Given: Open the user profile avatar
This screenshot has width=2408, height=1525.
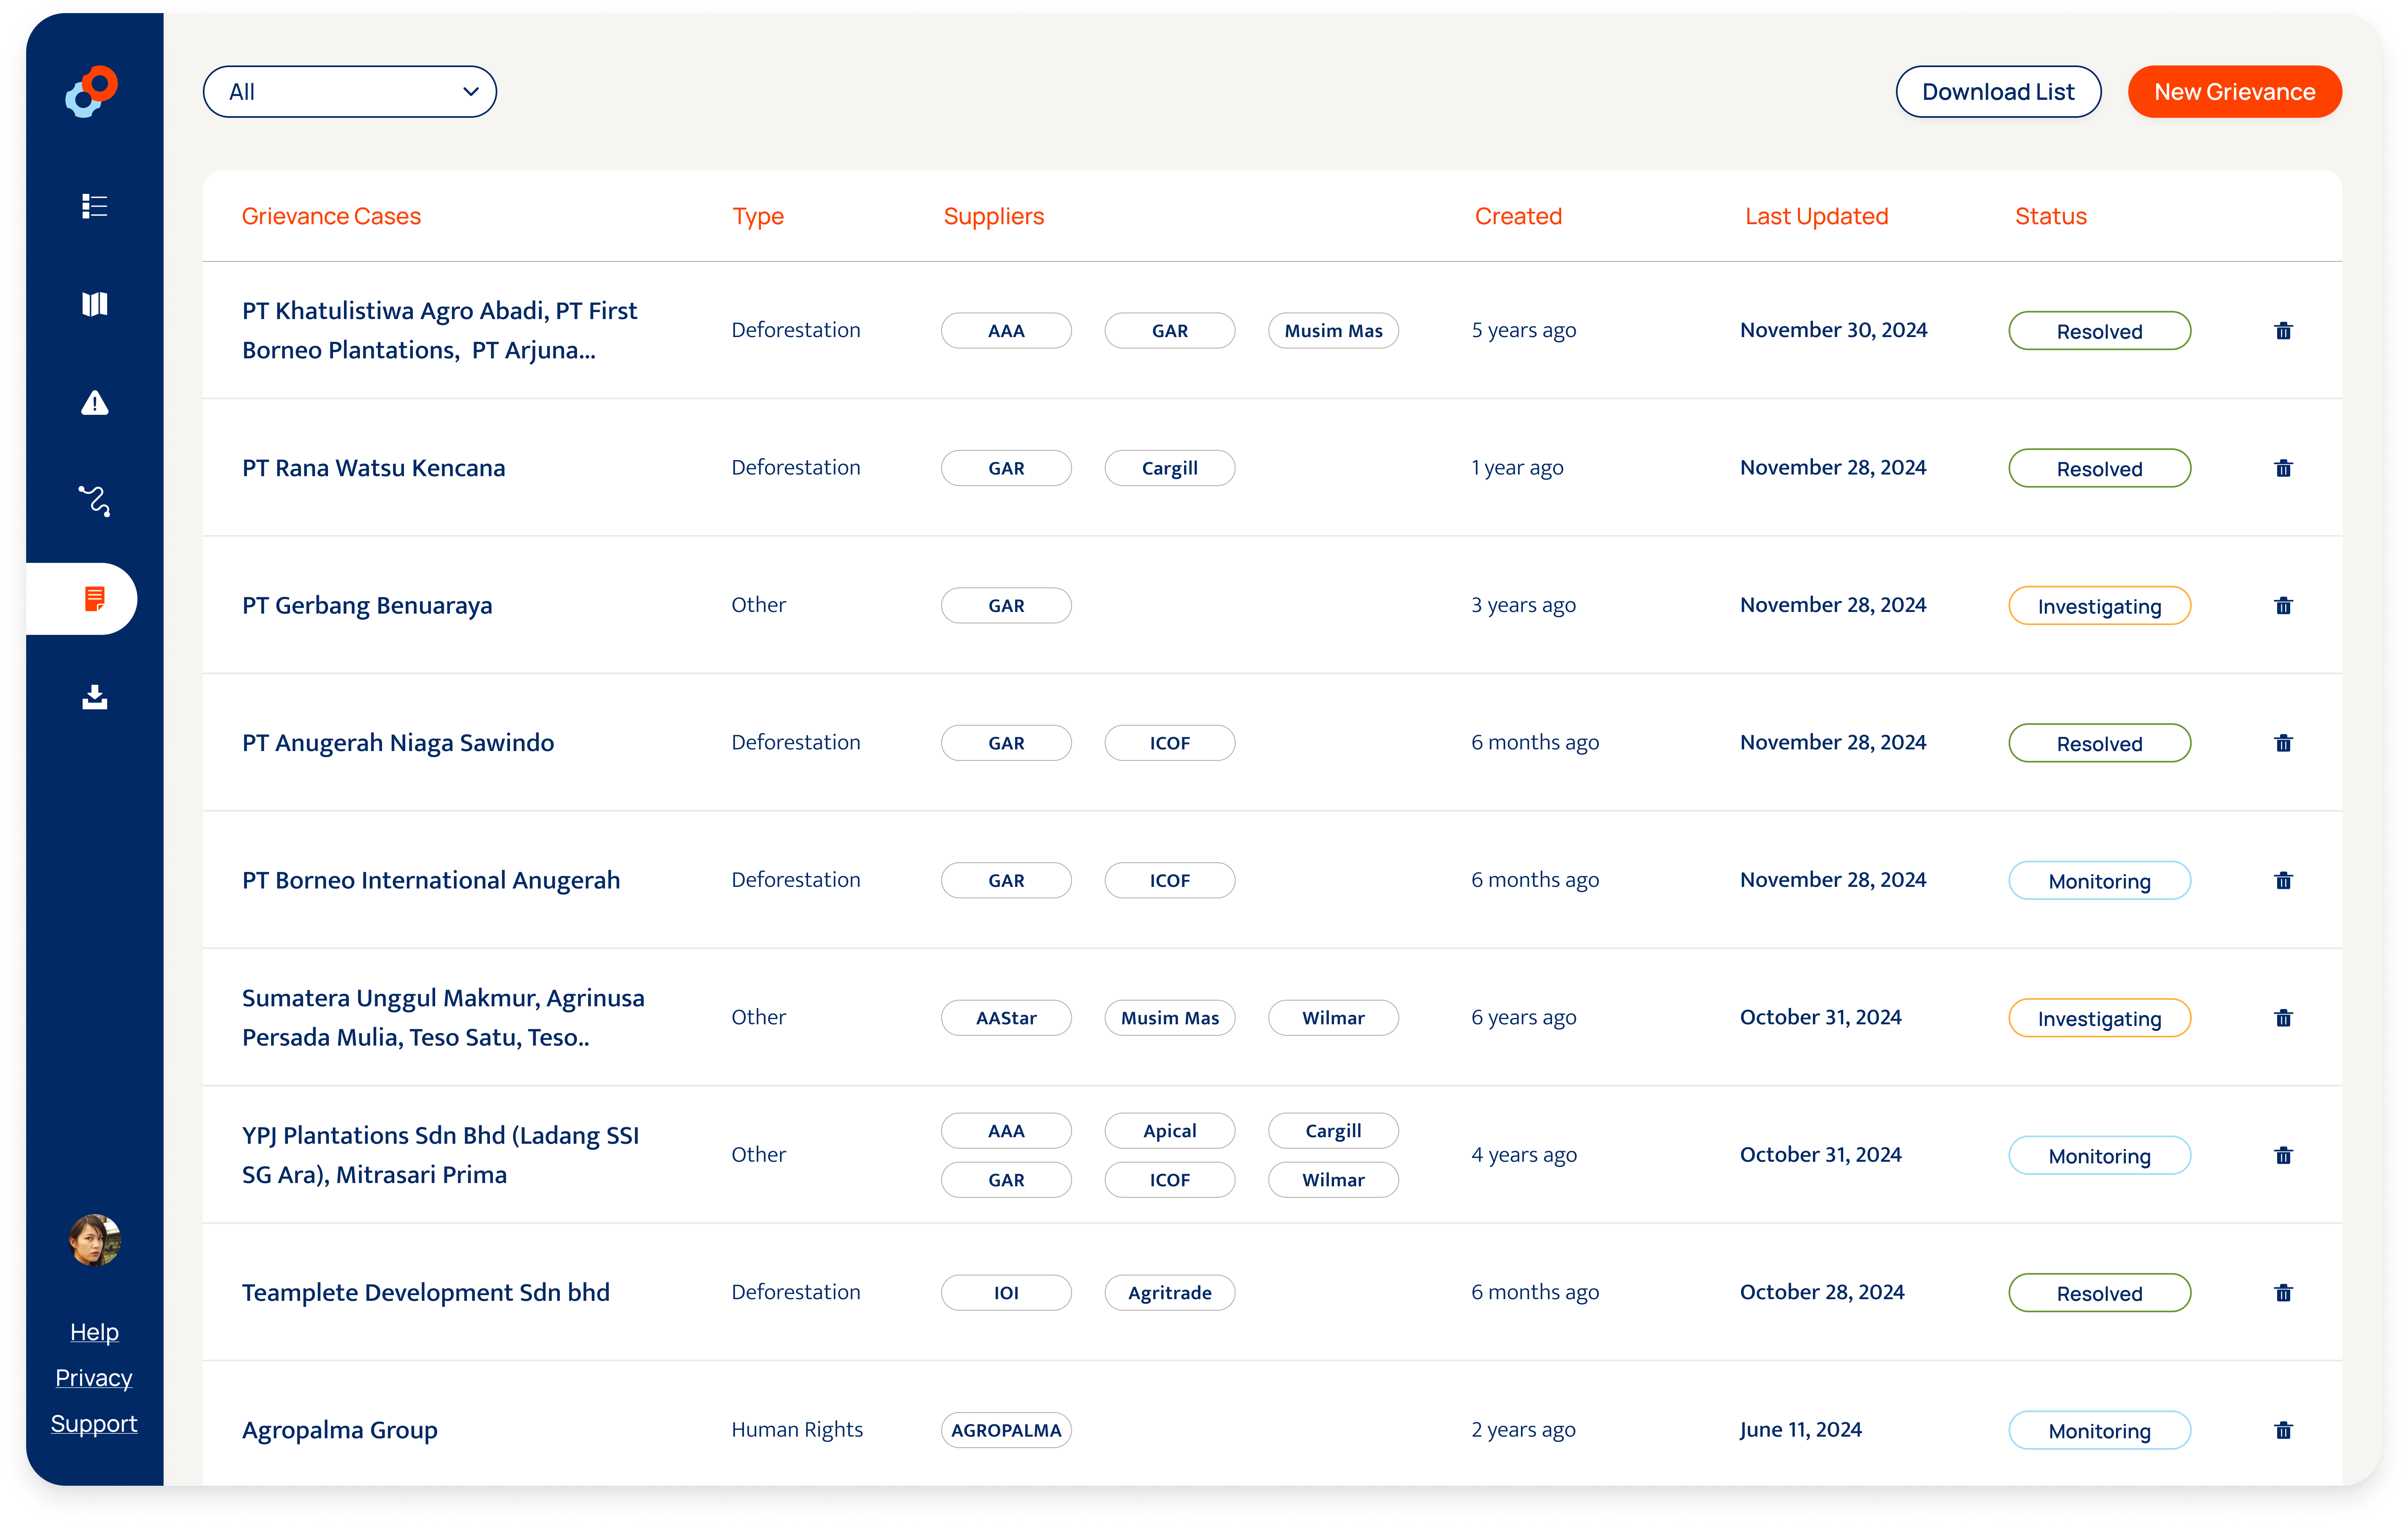Looking at the screenshot, I should point(94,1240).
